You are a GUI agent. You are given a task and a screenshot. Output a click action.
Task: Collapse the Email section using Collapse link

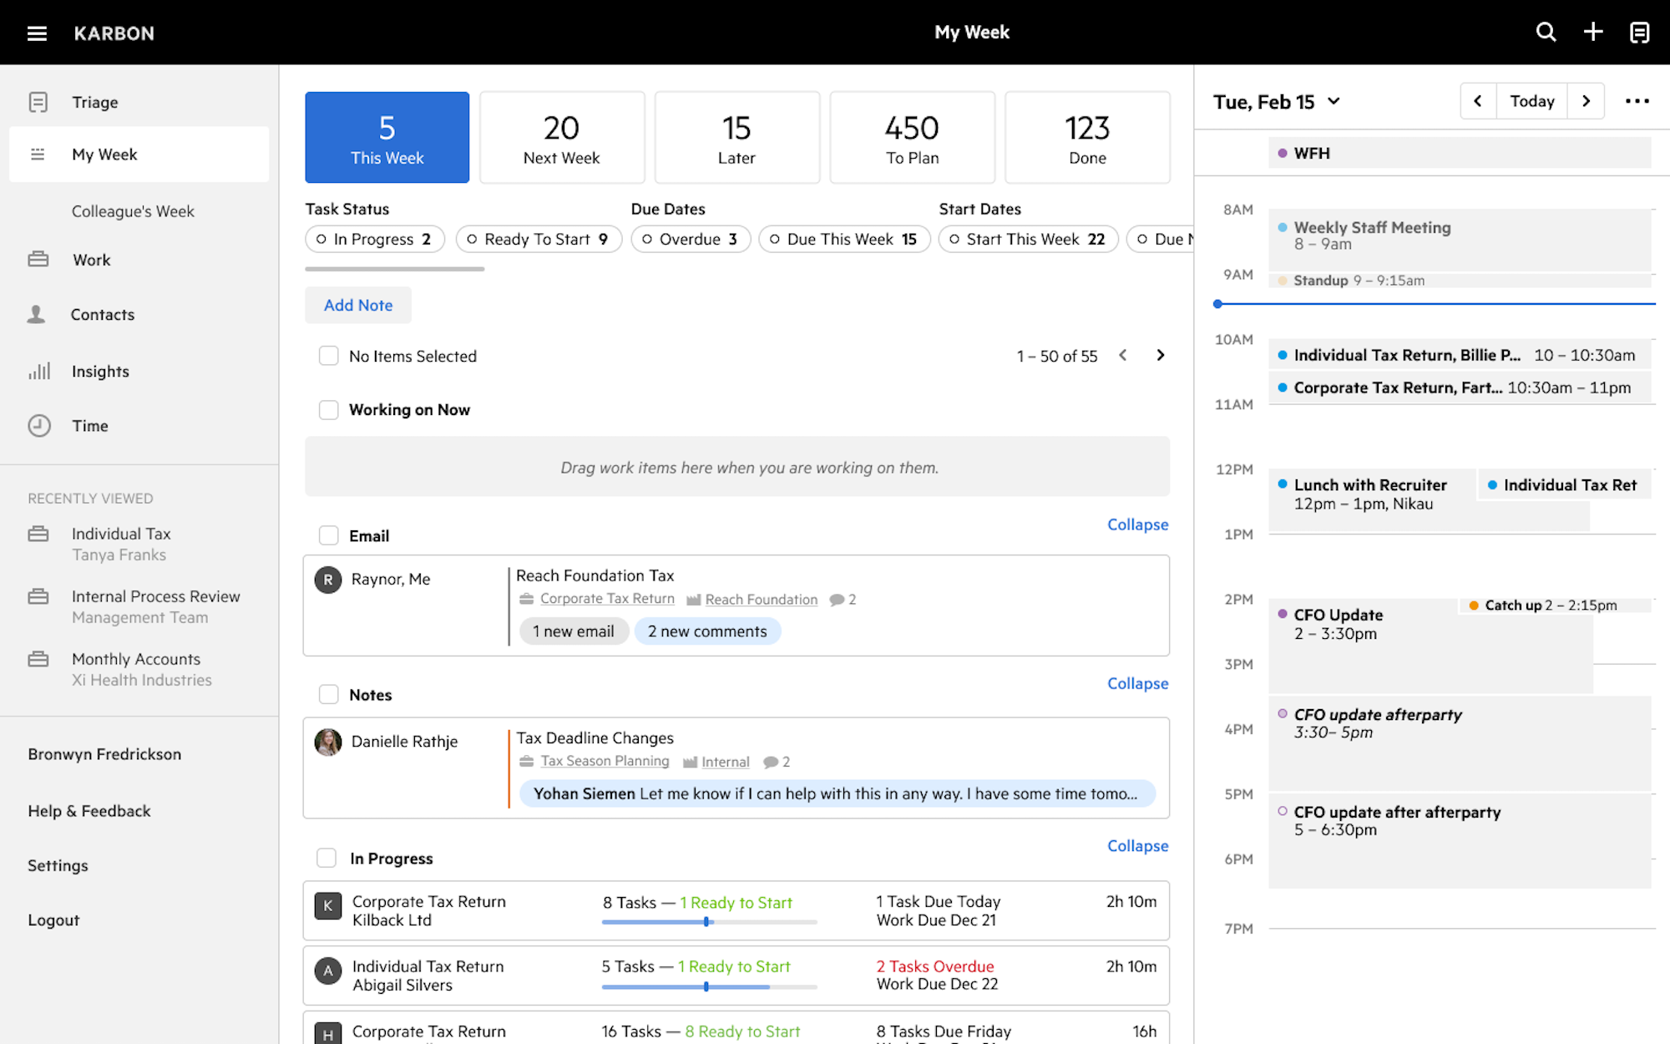[1137, 525]
